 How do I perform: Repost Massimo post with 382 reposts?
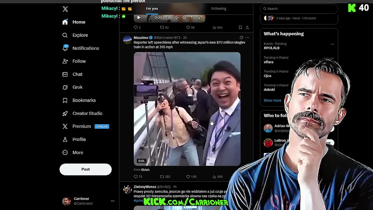[x=165, y=177]
